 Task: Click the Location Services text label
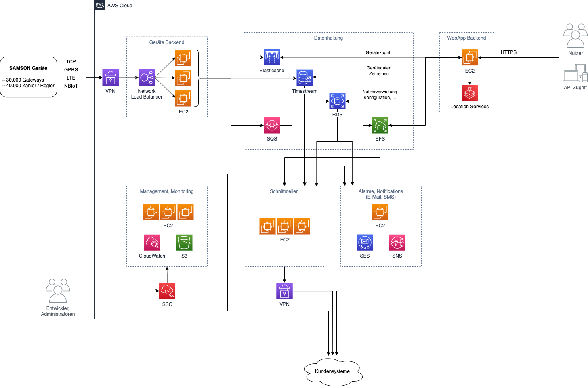pyautogui.click(x=470, y=107)
